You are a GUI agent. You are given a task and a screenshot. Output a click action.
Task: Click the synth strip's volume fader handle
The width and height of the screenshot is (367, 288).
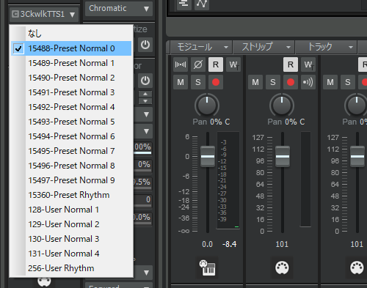tap(208, 157)
